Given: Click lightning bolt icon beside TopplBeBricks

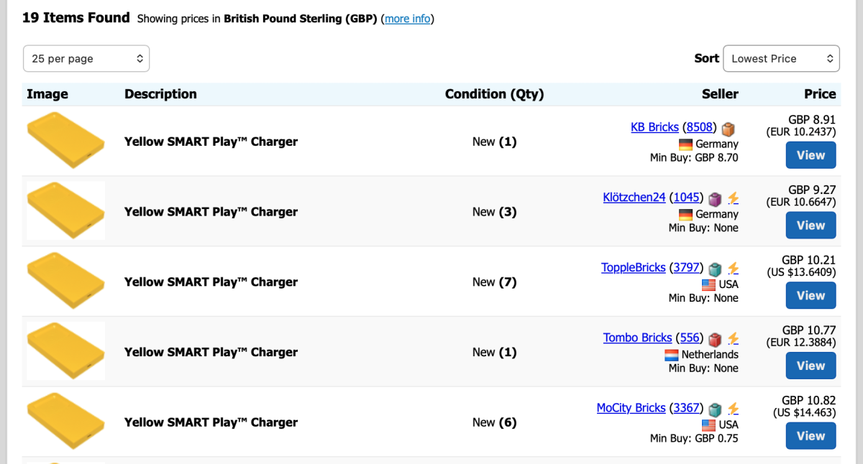Looking at the screenshot, I should tap(733, 269).
